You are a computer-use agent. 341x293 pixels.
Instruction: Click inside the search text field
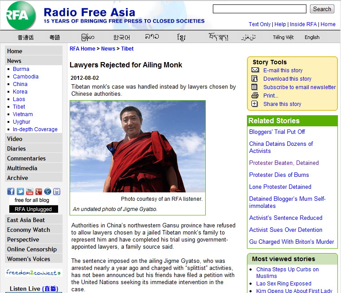tap(259, 9)
